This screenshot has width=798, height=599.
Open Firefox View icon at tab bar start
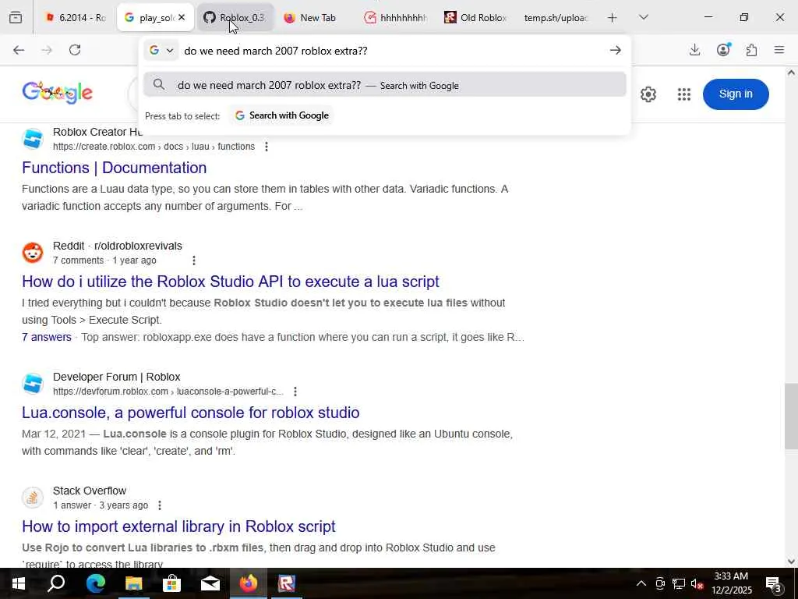click(x=16, y=18)
